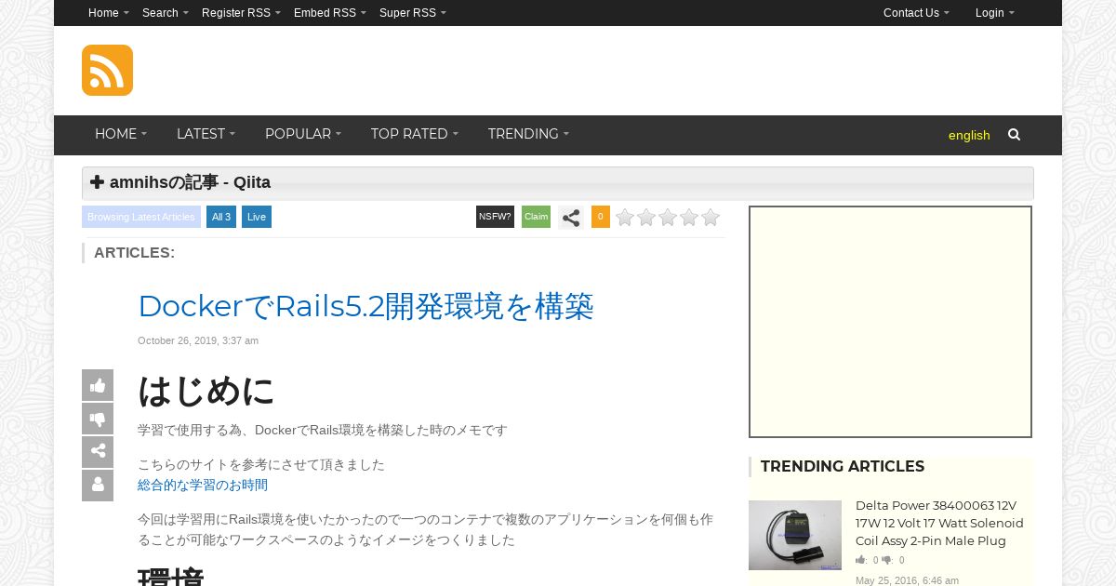Screen dimensions: 1116x586
Task: Click the Delta Power solenoid coil thumbnail
Action: pos(795,535)
